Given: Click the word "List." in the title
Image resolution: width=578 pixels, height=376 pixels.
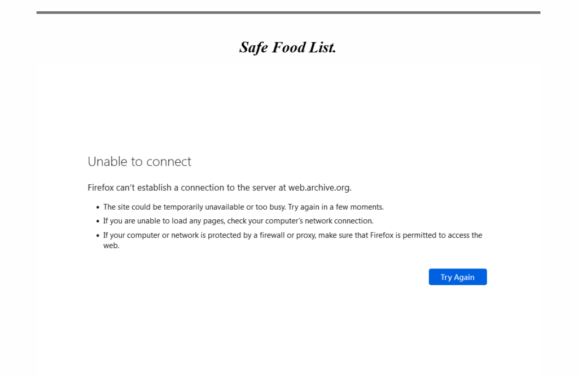Looking at the screenshot, I should [322, 47].
